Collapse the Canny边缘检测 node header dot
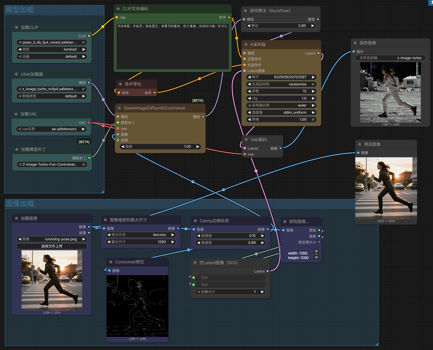Viewport: 433px width, 350px height. click(x=195, y=220)
